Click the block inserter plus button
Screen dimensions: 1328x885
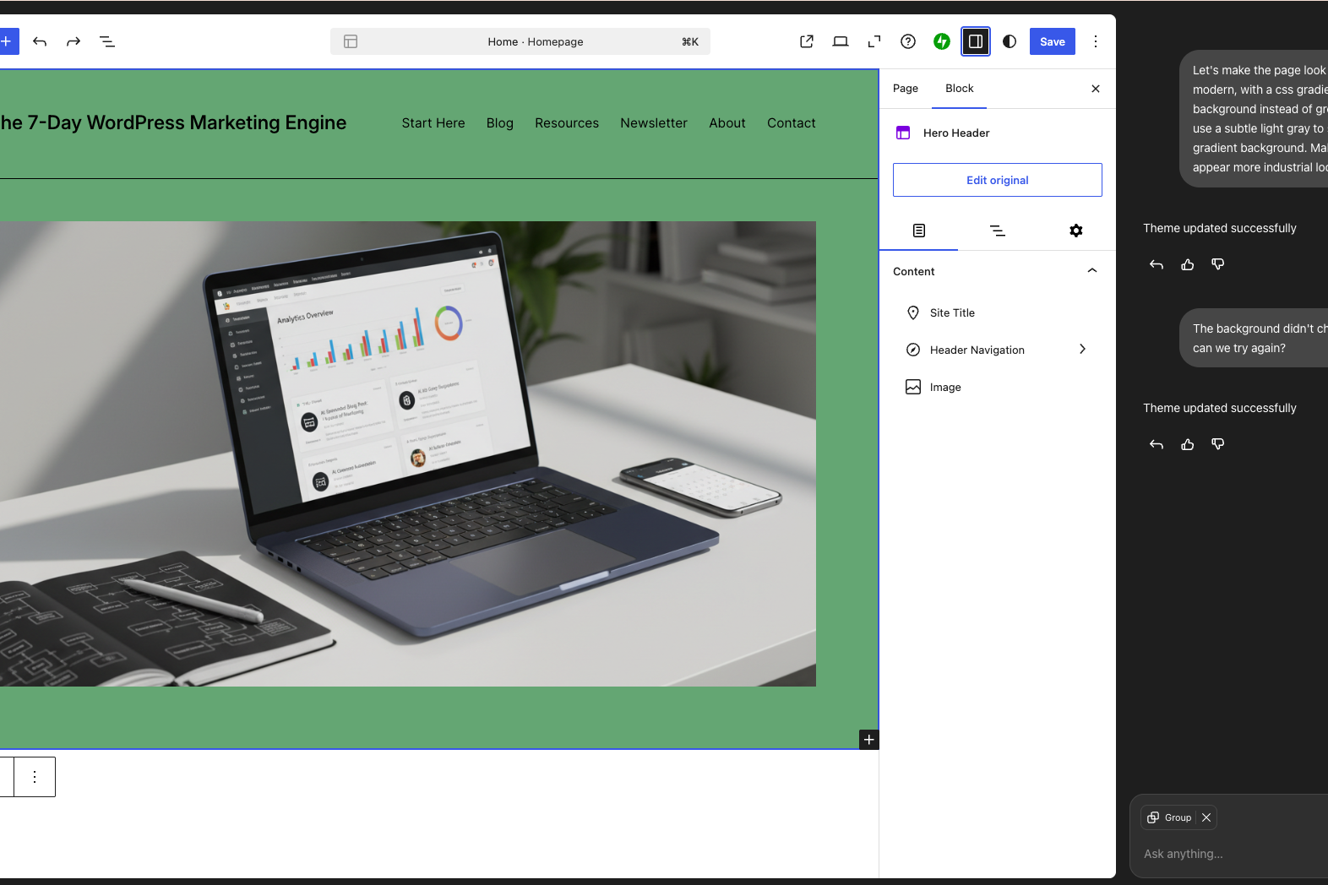8,41
